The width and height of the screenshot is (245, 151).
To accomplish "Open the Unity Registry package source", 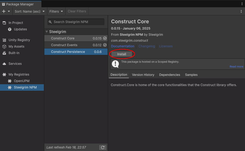I will click(x=19, y=40).
